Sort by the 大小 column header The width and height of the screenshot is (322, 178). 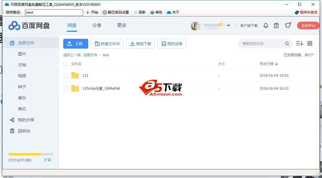[221, 64]
